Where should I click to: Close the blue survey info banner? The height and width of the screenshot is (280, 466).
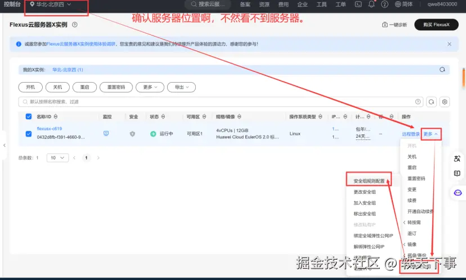(x=449, y=44)
